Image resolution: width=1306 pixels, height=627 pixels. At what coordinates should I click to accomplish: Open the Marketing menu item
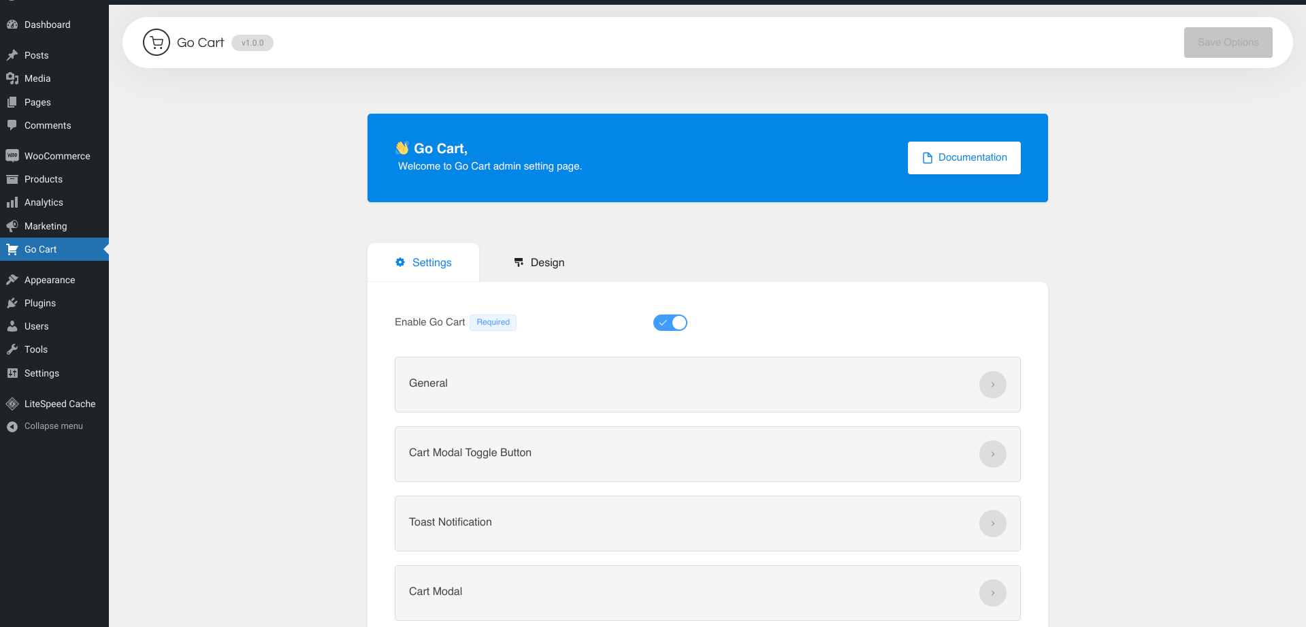[x=54, y=226]
